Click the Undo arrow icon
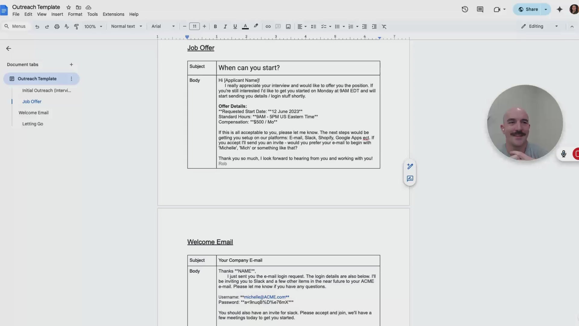Image resolution: width=579 pixels, height=326 pixels. tap(37, 27)
